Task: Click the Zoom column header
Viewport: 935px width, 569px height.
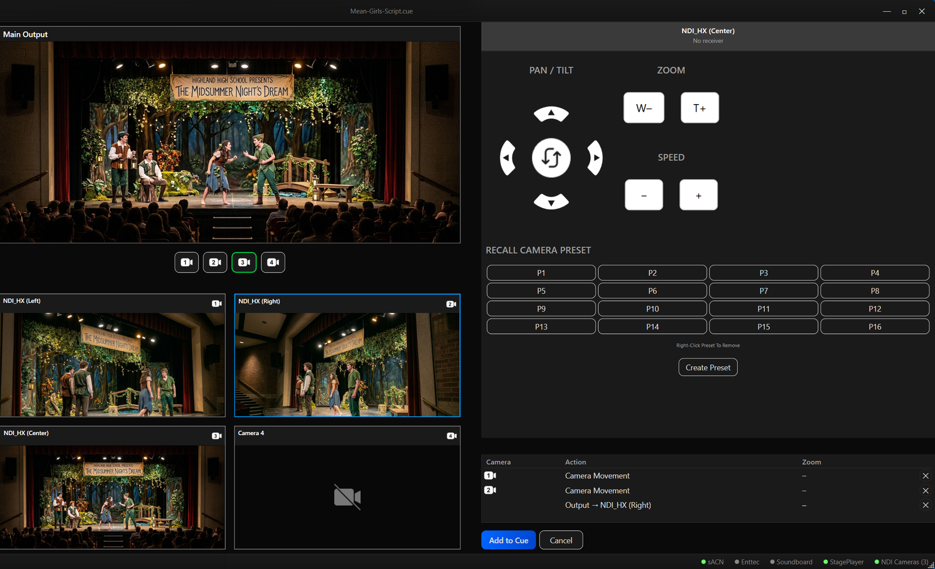Action: pyautogui.click(x=812, y=462)
